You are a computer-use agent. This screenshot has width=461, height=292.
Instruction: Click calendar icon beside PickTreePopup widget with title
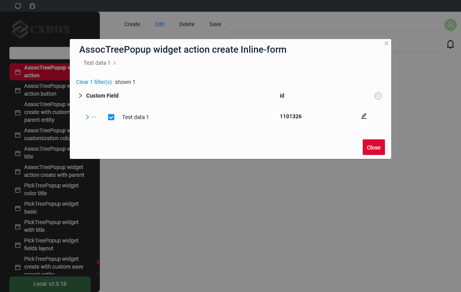point(18,226)
